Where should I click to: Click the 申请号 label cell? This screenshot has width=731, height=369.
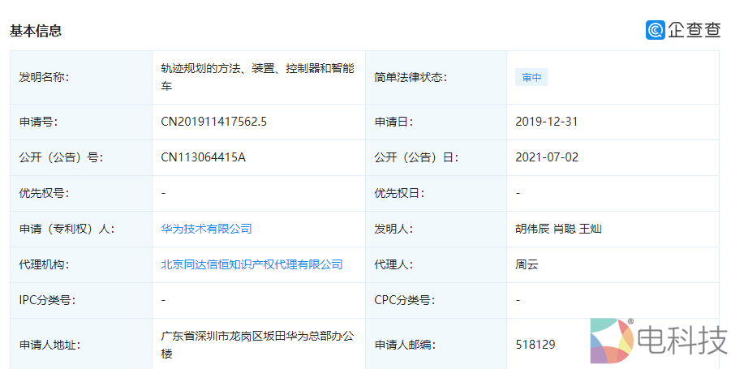tap(81, 122)
